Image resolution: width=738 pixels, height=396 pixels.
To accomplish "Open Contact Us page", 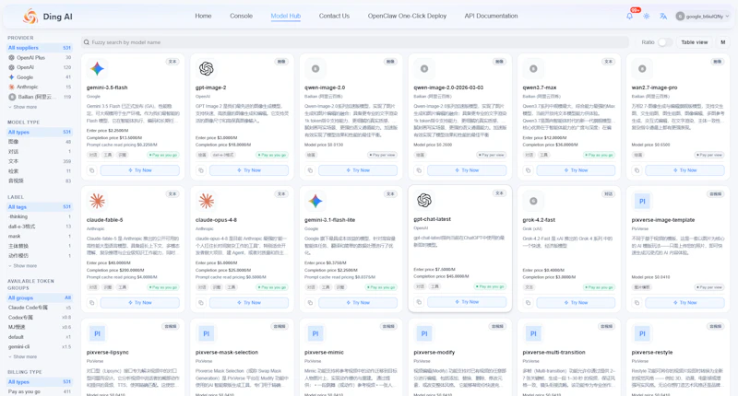I will (334, 16).
